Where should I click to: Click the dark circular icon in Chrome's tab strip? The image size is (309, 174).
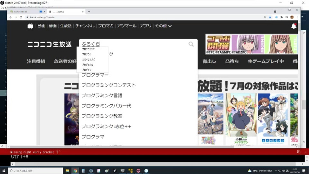pos(275,12)
